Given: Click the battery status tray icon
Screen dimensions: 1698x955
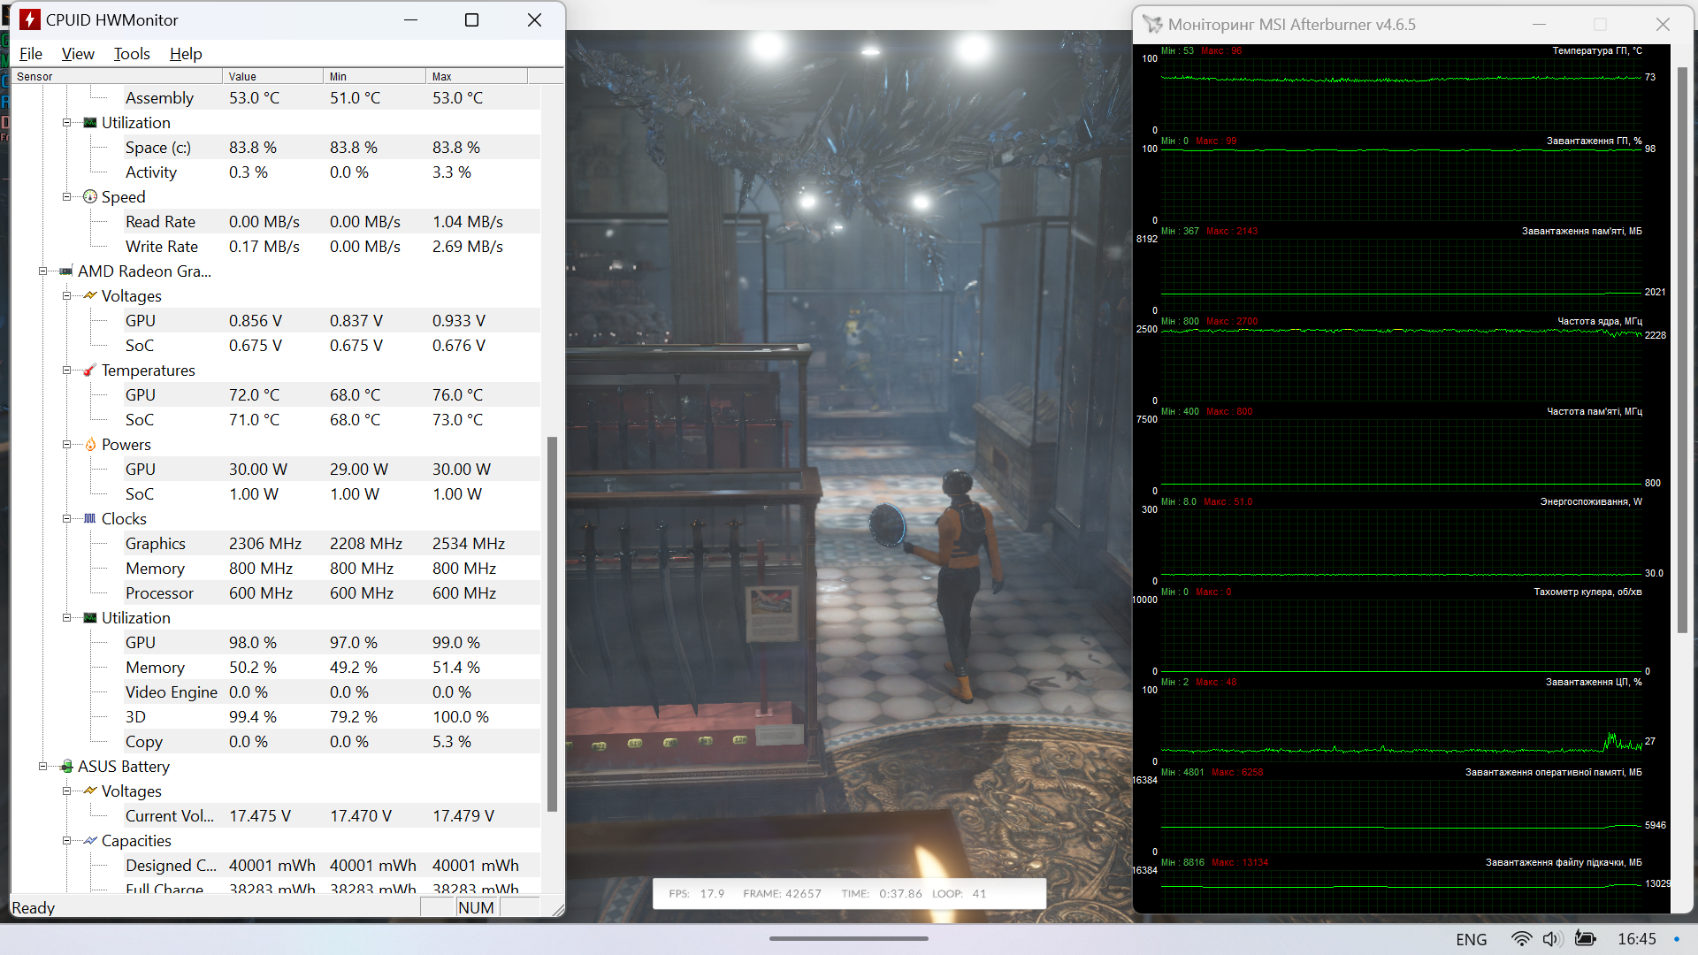Looking at the screenshot, I should click(1586, 939).
